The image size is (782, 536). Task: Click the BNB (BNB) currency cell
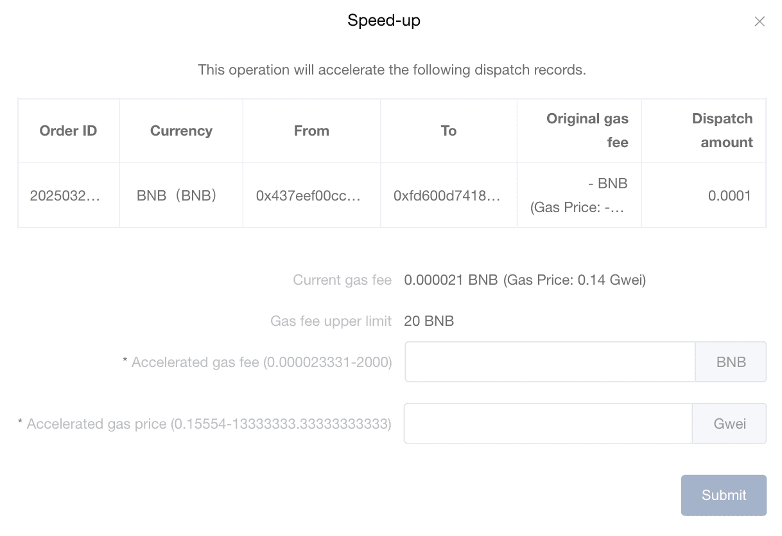(177, 196)
